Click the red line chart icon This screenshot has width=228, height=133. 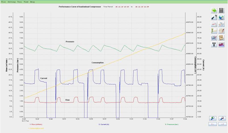click(214, 24)
